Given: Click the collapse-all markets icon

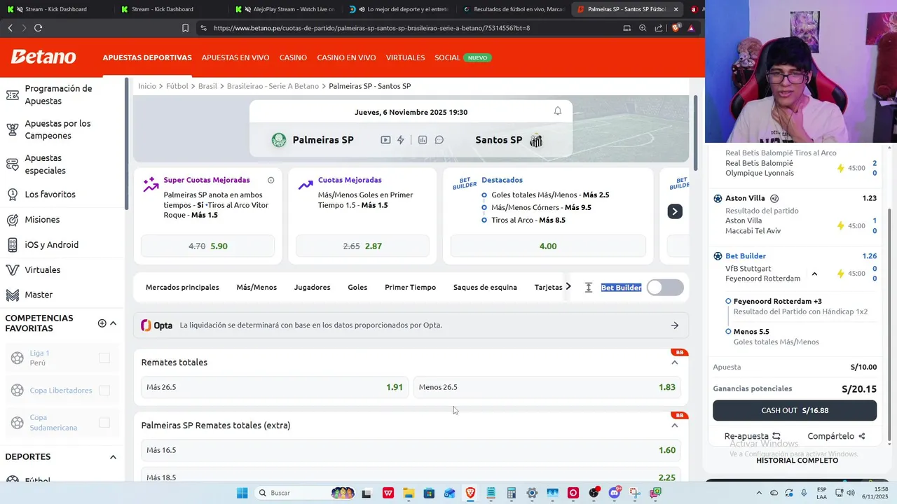Looking at the screenshot, I should point(589,288).
